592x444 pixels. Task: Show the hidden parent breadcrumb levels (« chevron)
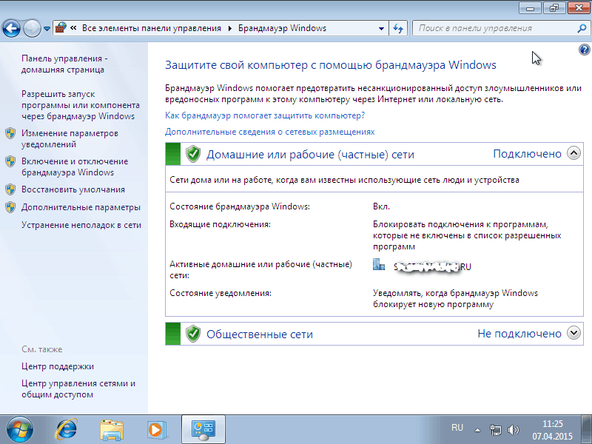pos(73,28)
